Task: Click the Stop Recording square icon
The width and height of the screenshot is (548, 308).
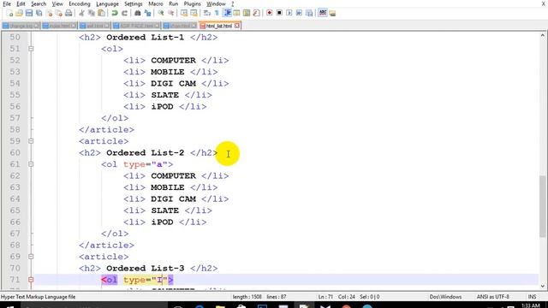Action: (279, 14)
